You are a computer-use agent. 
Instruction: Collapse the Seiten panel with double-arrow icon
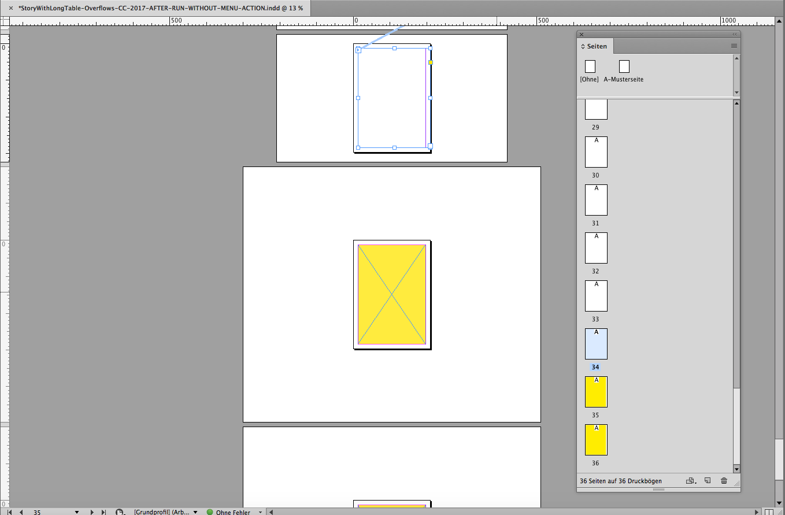click(x=735, y=35)
